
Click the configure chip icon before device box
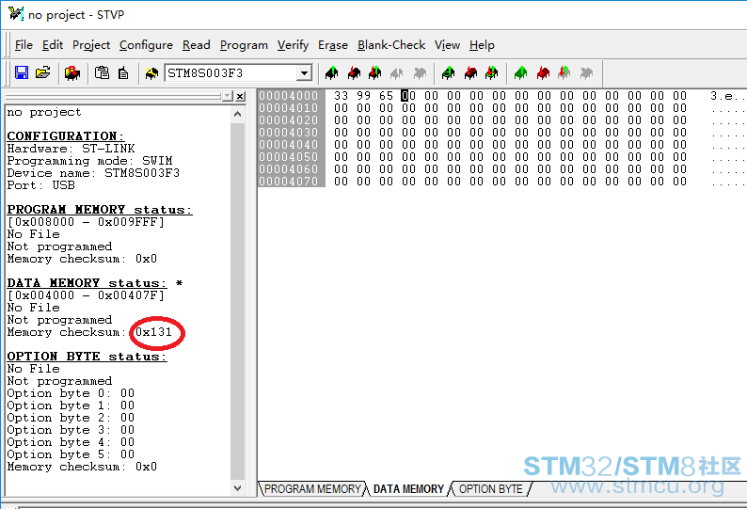tap(152, 73)
